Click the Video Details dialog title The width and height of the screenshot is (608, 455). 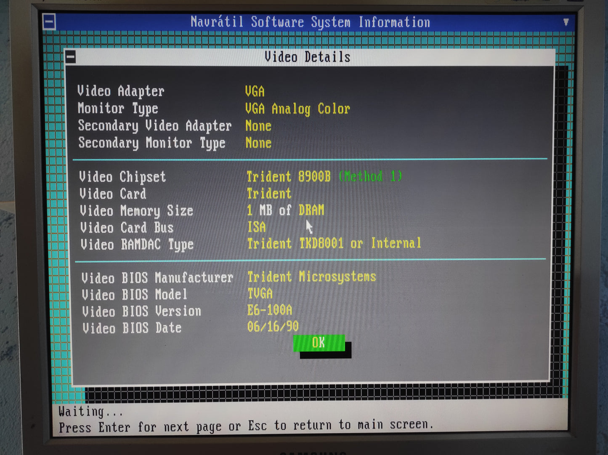(x=307, y=57)
